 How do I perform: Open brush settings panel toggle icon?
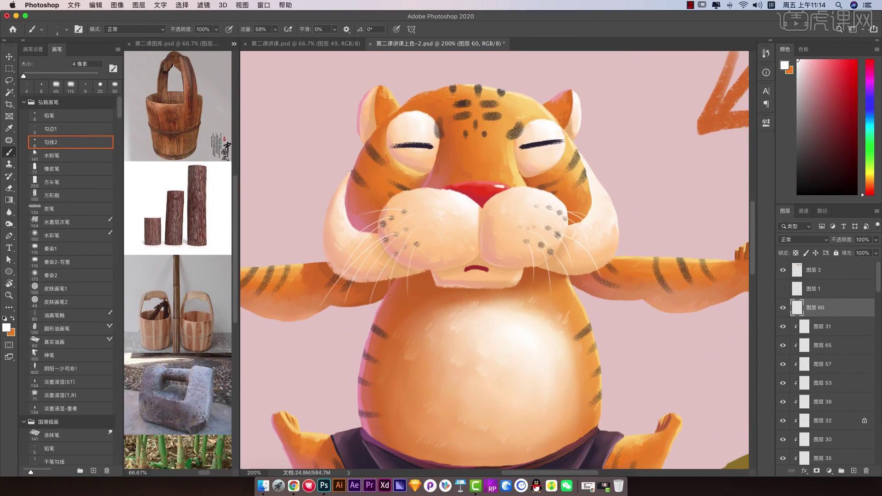coord(79,29)
